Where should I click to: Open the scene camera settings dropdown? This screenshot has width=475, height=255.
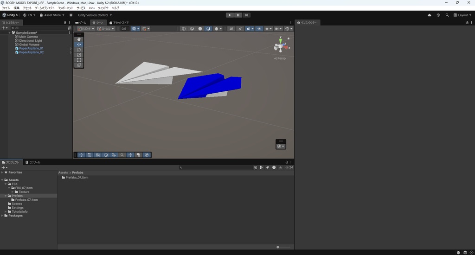point(278,29)
